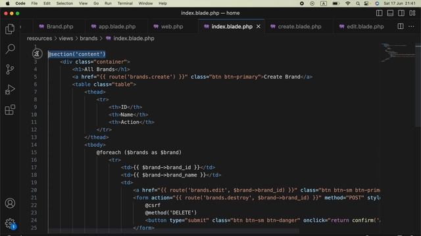Image resolution: width=421 pixels, height=236 pixels.
Task: Click the brands breadcrumb segment
Action: 89,38
